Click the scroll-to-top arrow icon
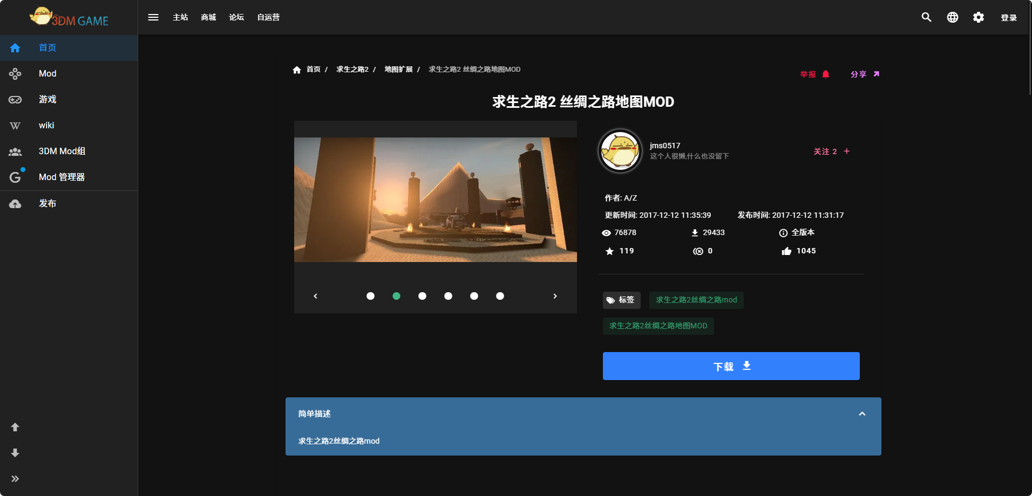The height and width of the screenshot is (496, 1032). (x=15, y=427)
